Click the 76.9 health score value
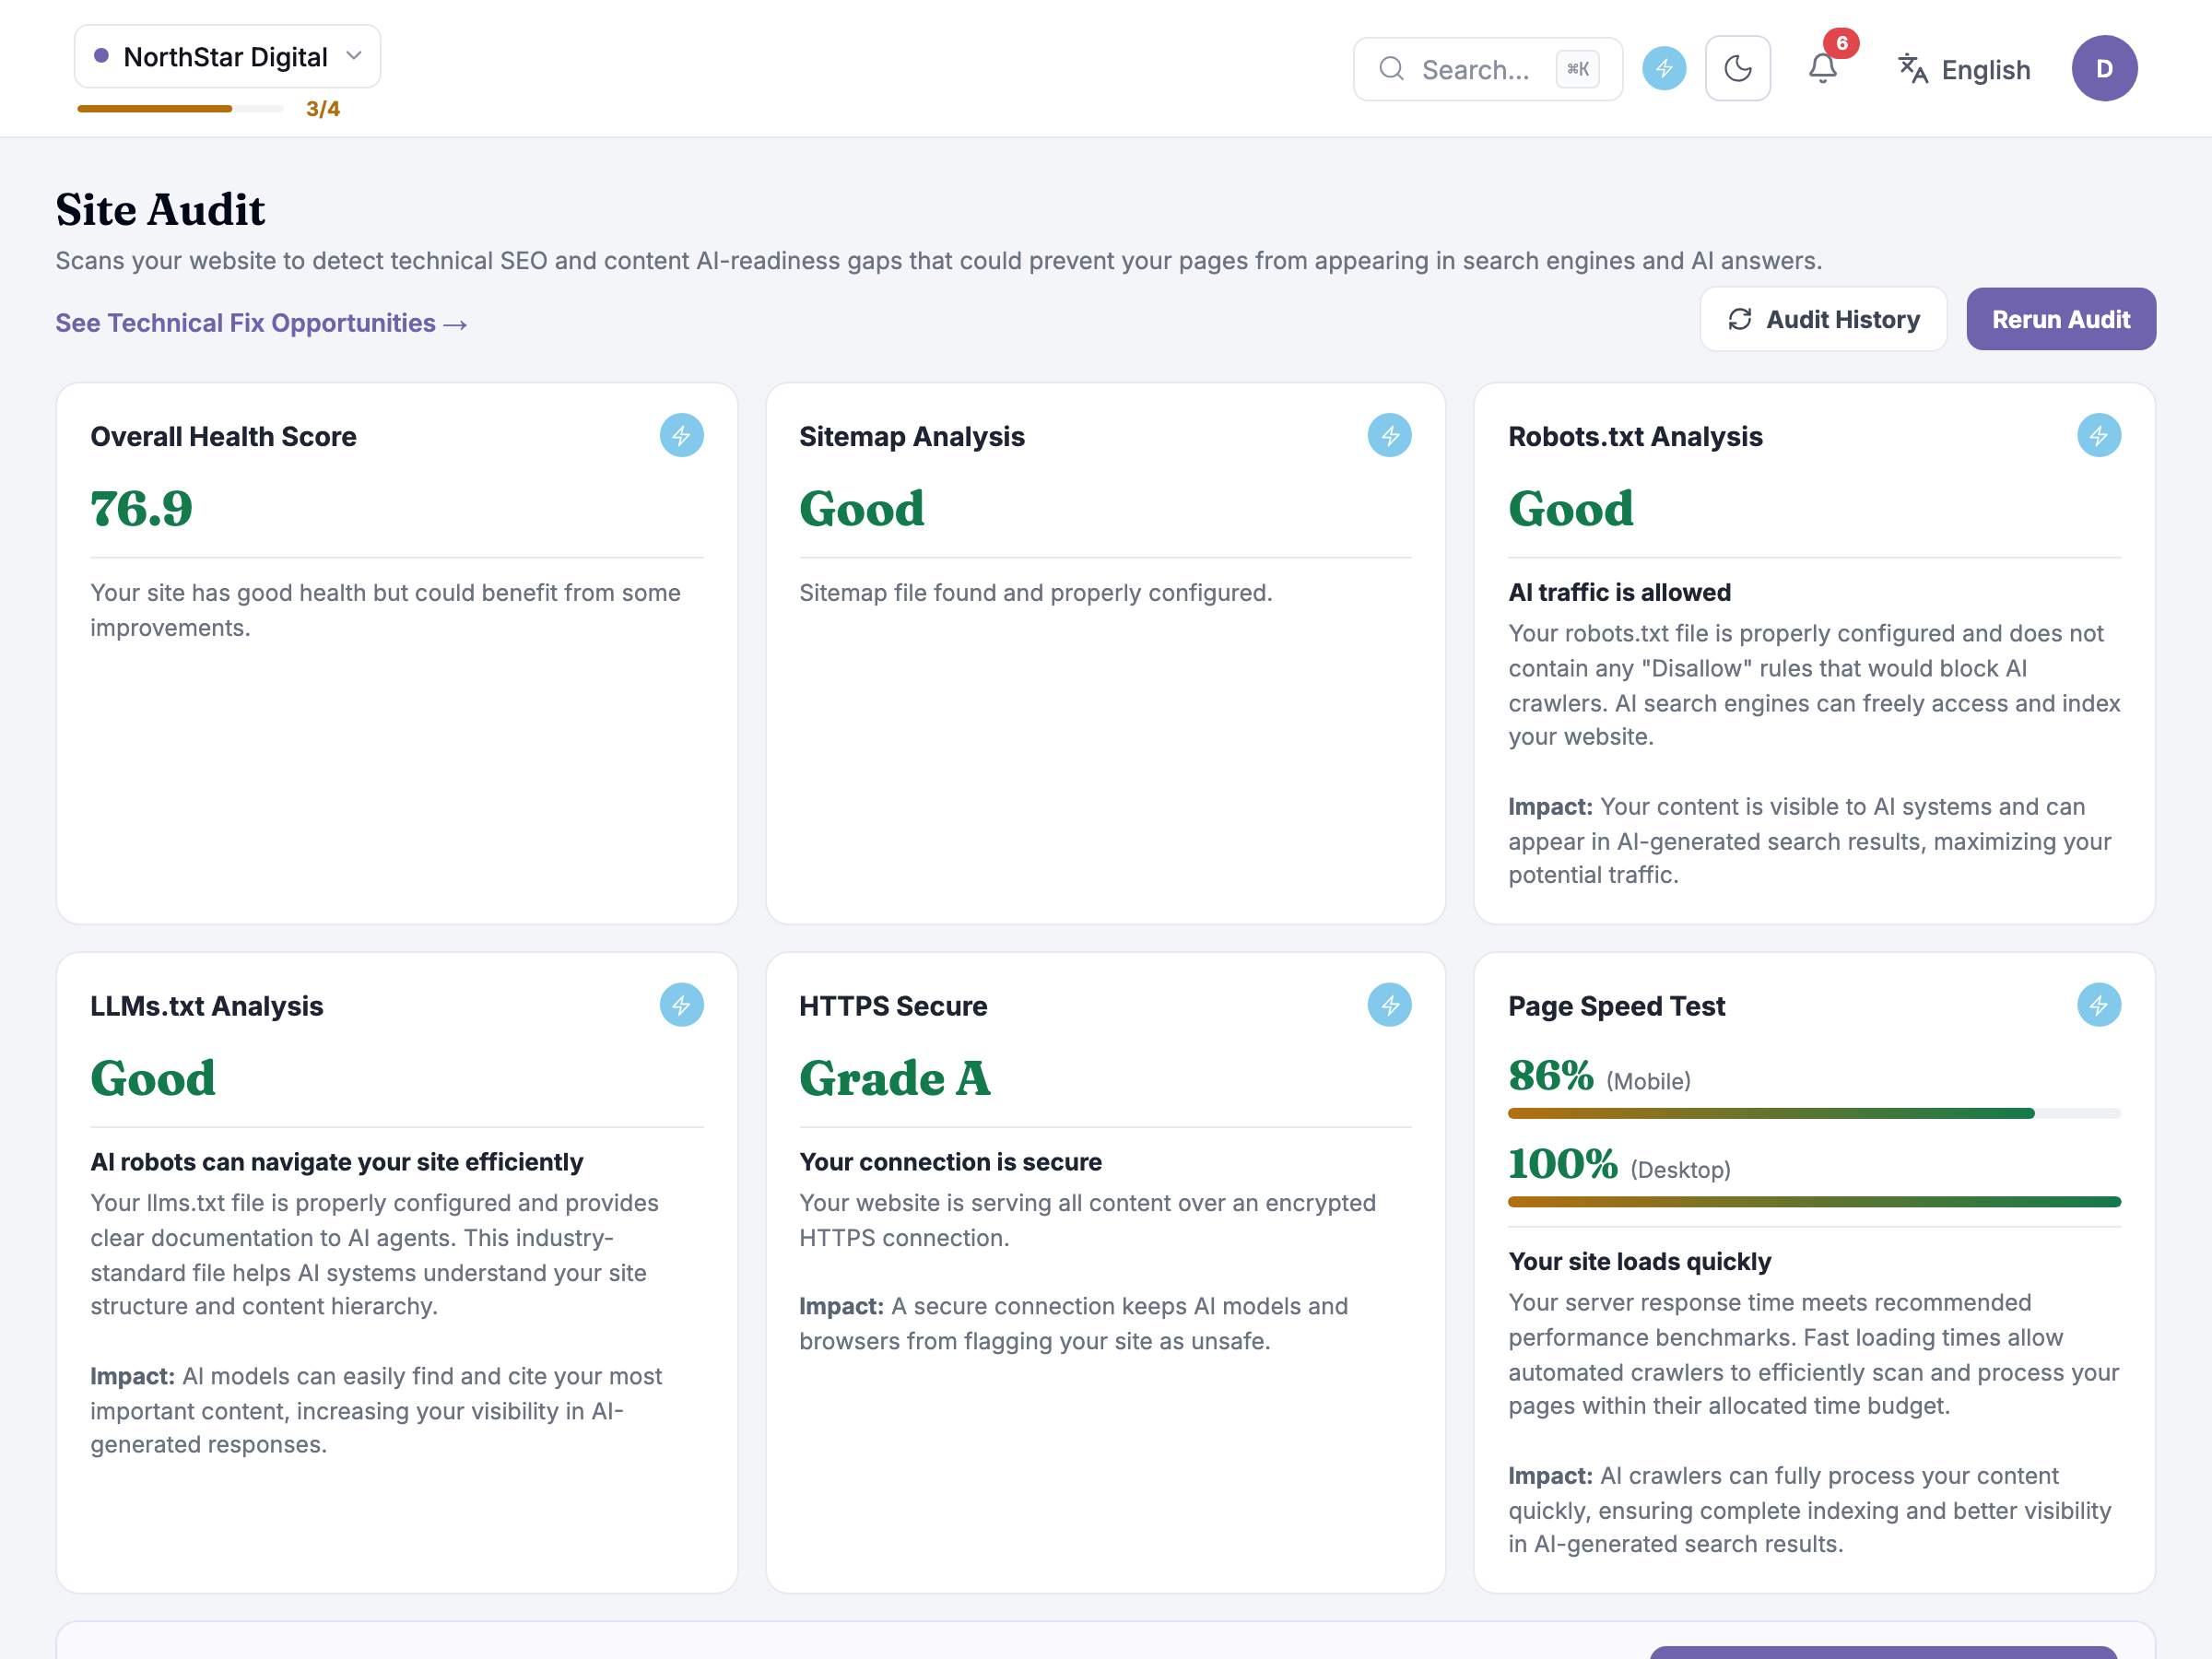Viewport: 2212px width, 1659px height. point(141,509)
